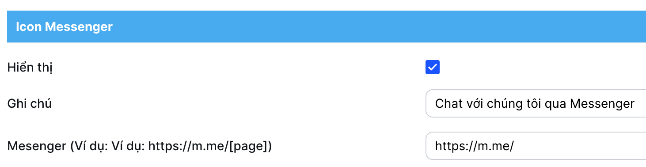Click the https://m.me/[page] example text
This screenshot has height=167, width=646.
coord(207,146)
